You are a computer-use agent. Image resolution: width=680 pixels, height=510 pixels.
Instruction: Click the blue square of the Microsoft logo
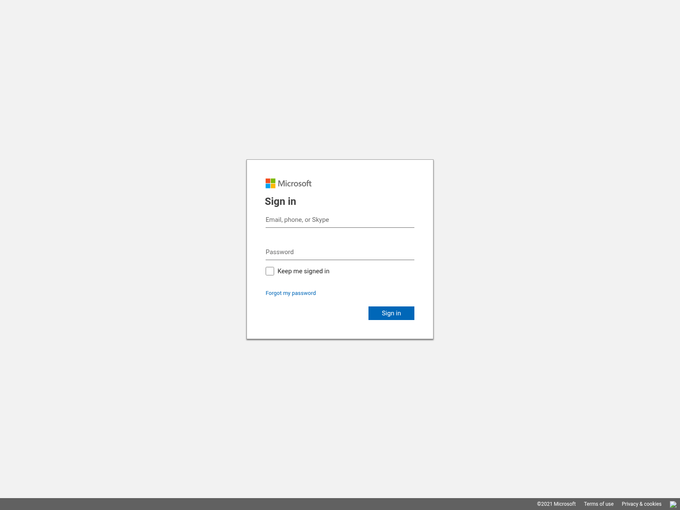[268, 186]
